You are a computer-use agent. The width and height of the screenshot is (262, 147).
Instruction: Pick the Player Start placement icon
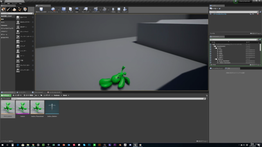18,36
